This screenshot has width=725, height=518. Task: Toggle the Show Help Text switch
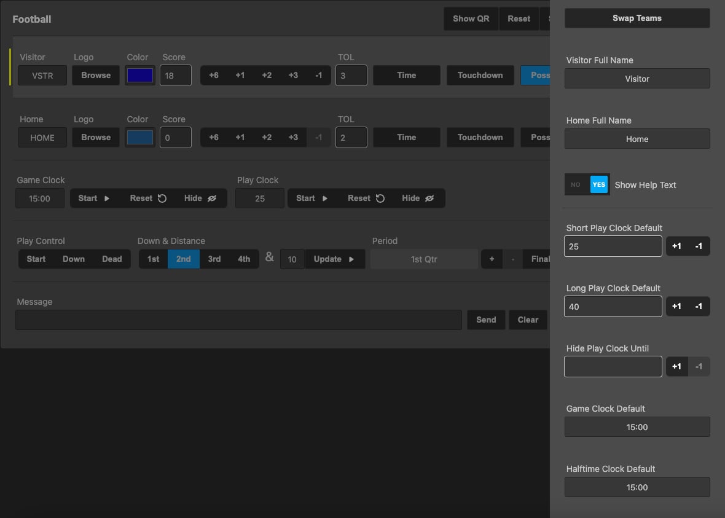(587, 184)
